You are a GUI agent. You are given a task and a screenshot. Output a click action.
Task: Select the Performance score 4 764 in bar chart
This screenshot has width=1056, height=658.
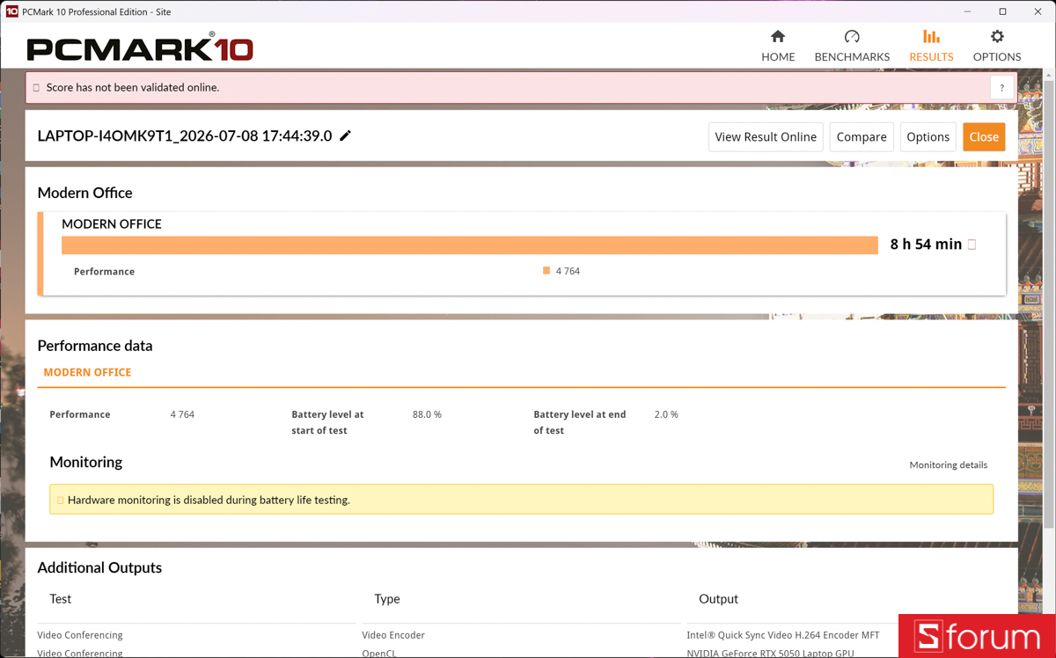tap(568, 271)
